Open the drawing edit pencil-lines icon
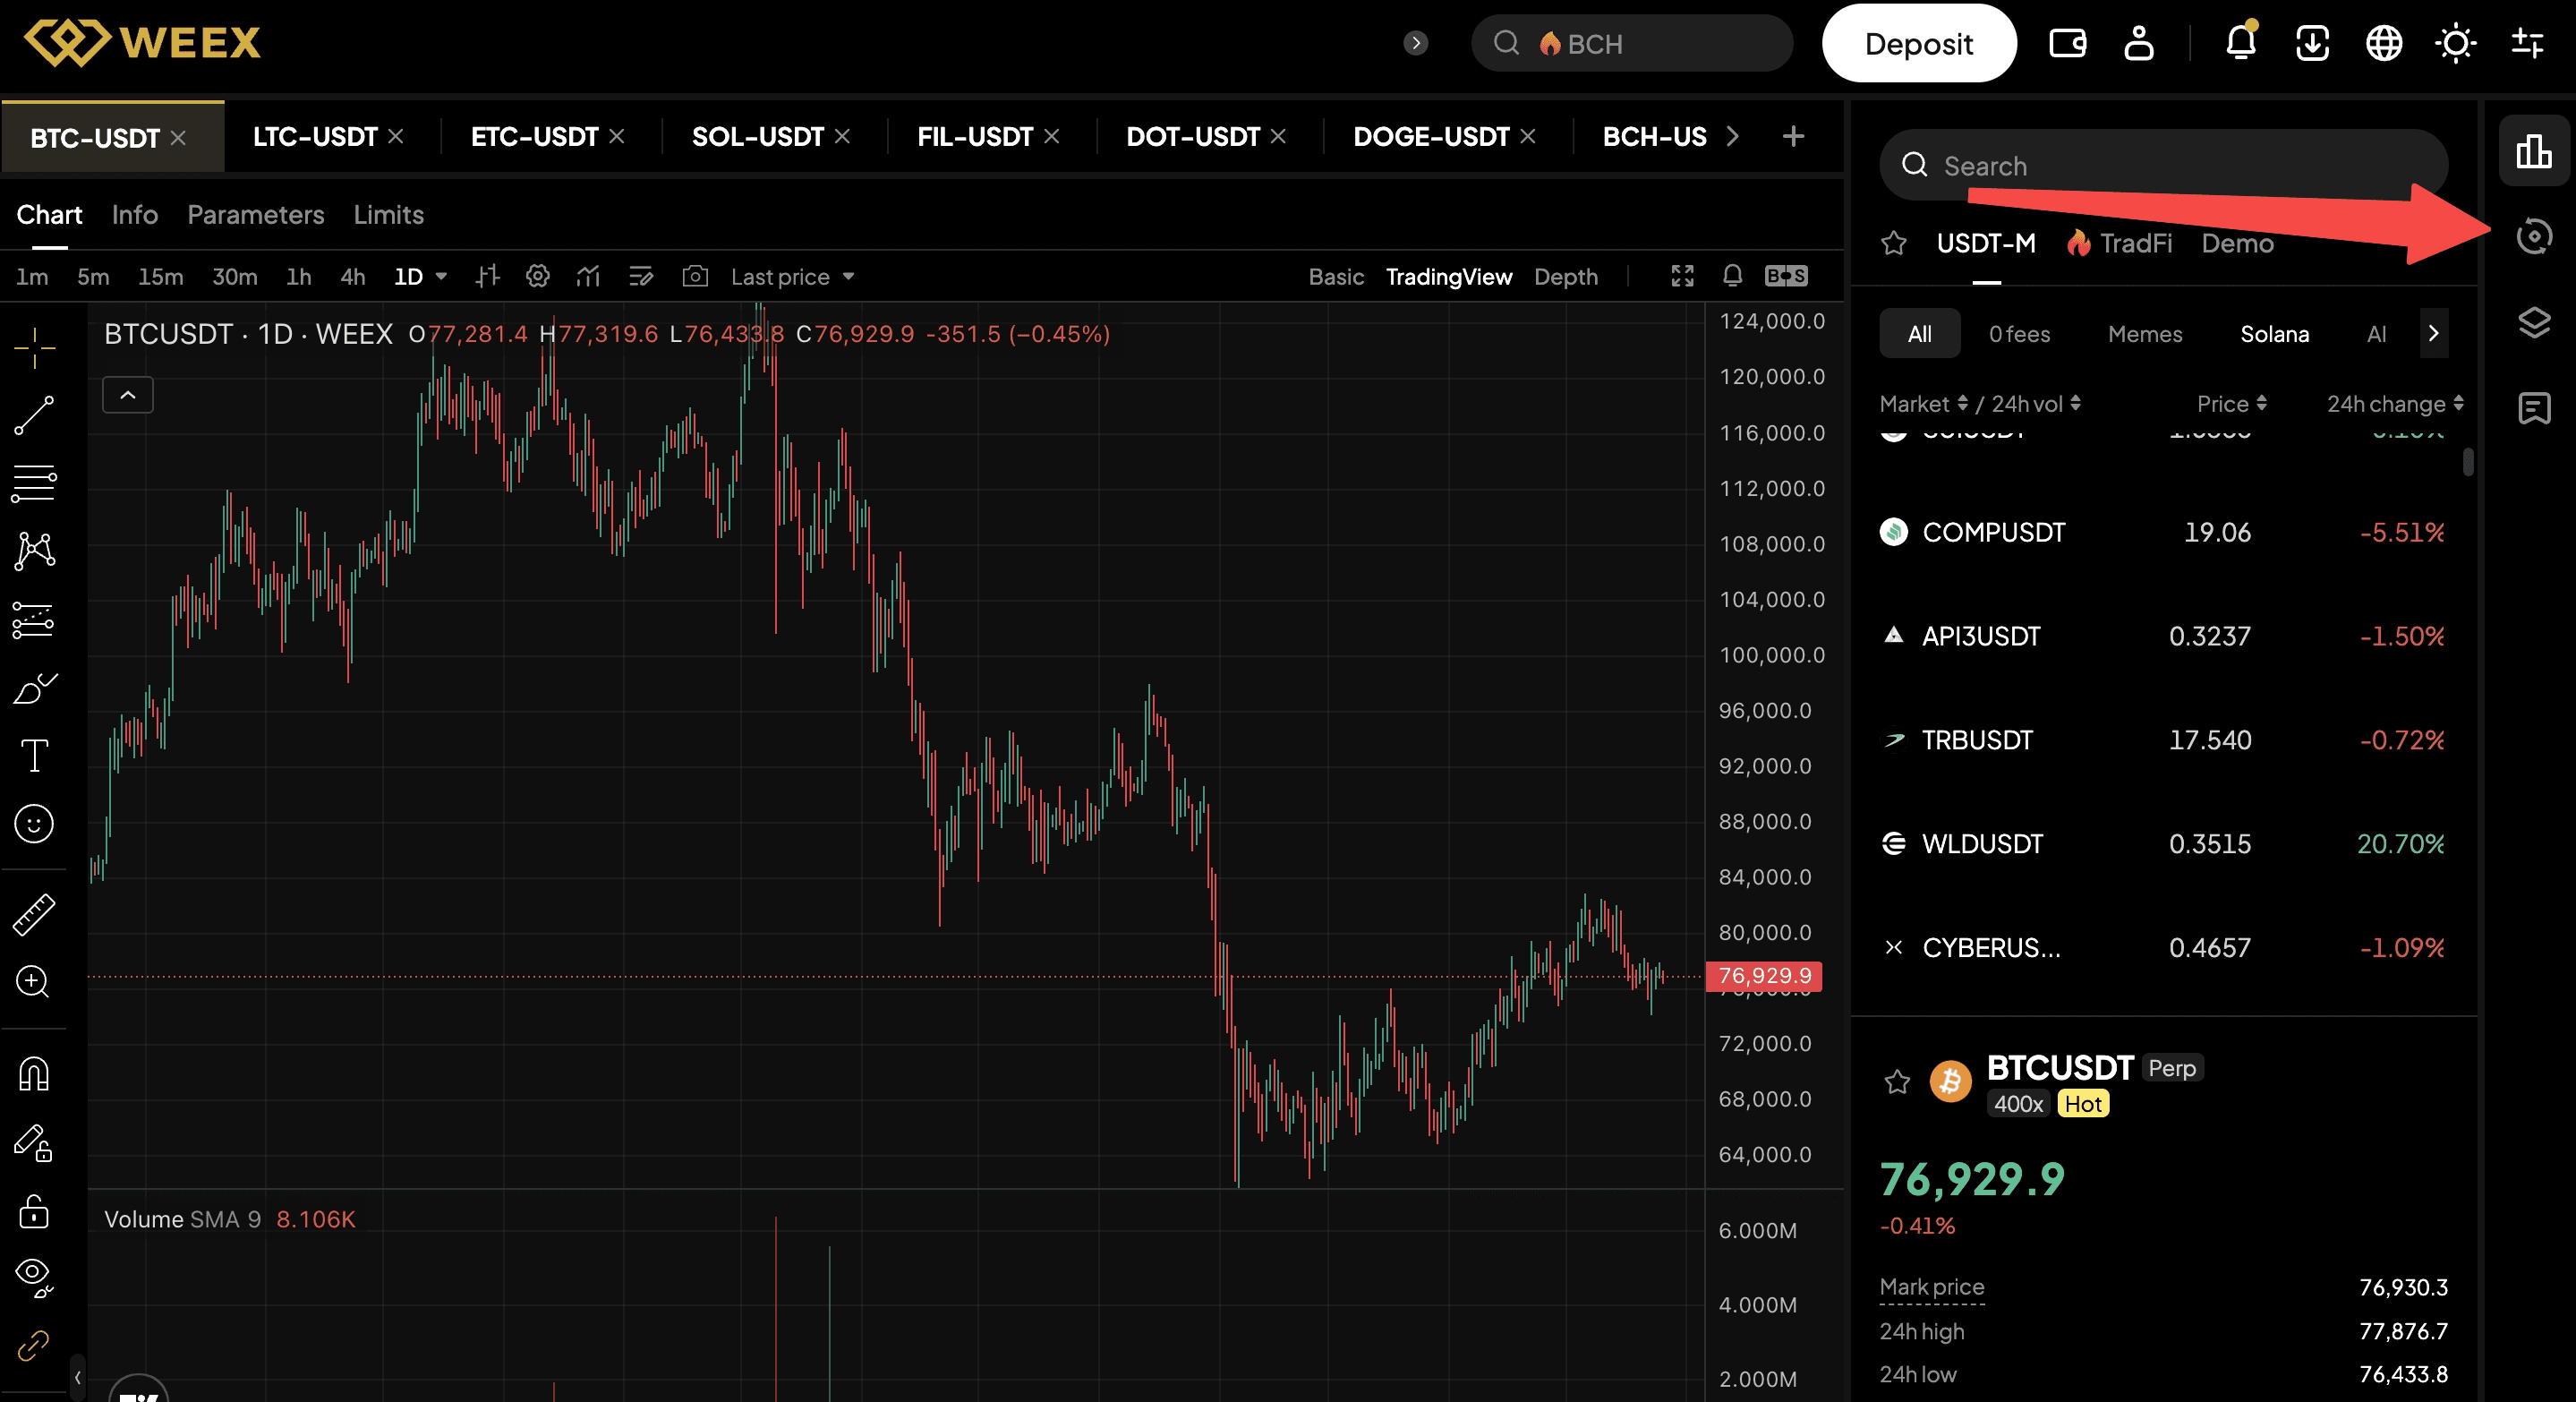The image size is (2576, 1402). (641, 276)
